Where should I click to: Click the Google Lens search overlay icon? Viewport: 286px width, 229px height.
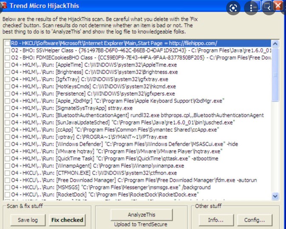233,8
